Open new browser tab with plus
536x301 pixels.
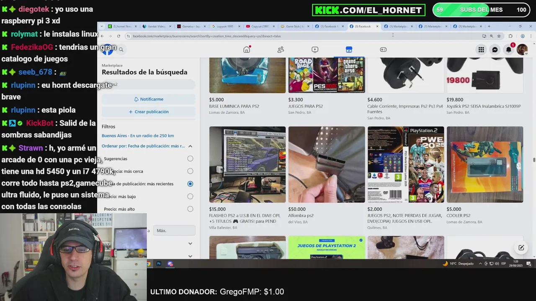click(489, 26)
